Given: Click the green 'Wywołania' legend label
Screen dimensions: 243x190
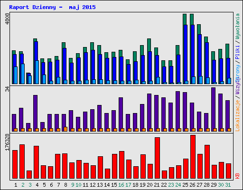Looking at the screenshot, I should tap(237, 26).
